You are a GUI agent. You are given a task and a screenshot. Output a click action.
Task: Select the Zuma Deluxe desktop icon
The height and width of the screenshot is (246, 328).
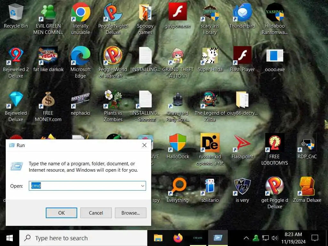[x=307, y=187]
